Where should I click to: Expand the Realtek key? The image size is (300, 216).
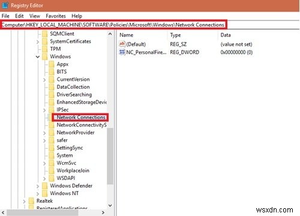pos(24,202)
